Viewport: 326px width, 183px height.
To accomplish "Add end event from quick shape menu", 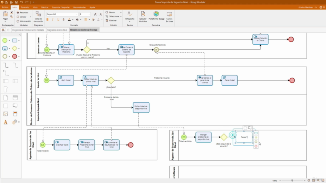I will 256,146.
